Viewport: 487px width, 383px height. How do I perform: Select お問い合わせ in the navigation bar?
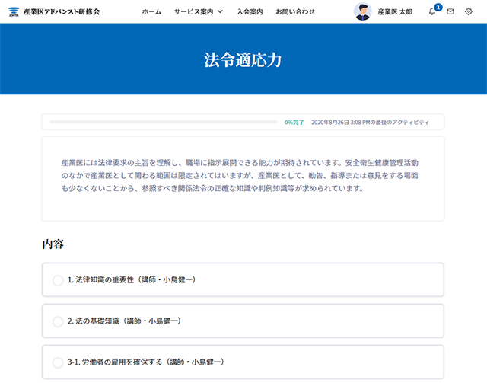coord(295,12)
